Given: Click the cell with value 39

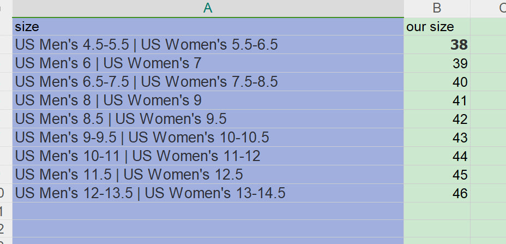Looking at the screenshot, I should point(436,63).
